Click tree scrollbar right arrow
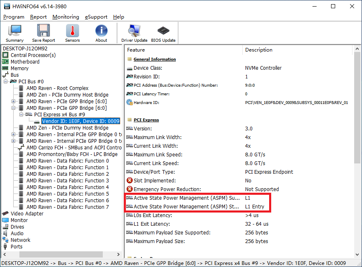Viewport: 362px width, 267px height. [118, 254]
